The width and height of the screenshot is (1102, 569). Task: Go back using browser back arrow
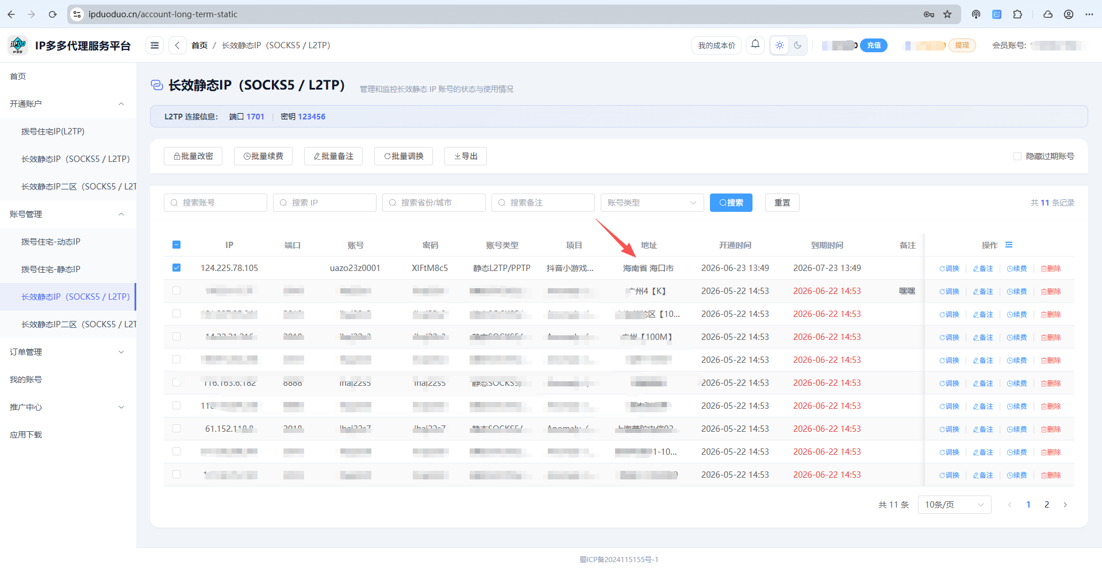pyautogui.click(x=11, y=14)
